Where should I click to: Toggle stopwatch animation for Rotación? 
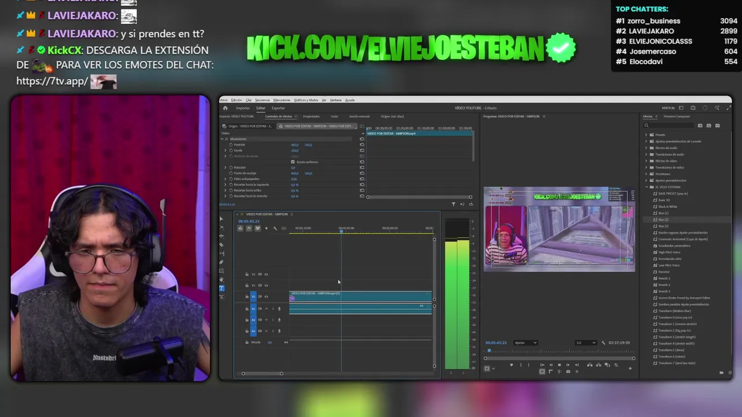coord(231,167)
